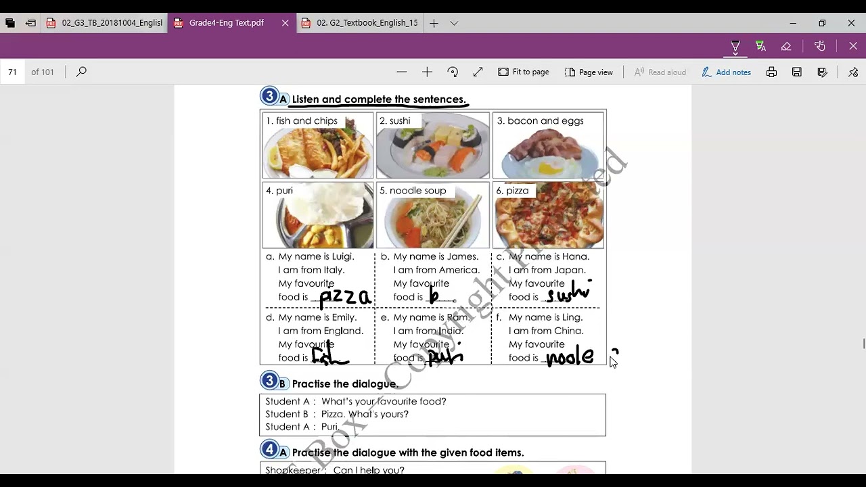Screen dimensions: 866x487
Task: Click 'Listen and complete the sentences.' heading
Action: pyautogui.click(x=379, y=99)
